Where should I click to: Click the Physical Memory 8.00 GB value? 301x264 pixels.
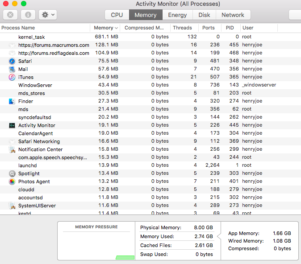203,227
